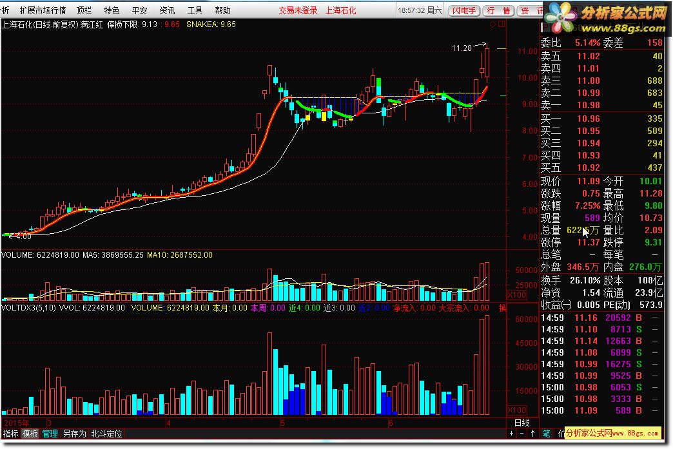This screenshot has height=449, width=673.
Task: Open the 资讯 menu in menu bar
Action: pyautogui.click(x=167, y=10)
